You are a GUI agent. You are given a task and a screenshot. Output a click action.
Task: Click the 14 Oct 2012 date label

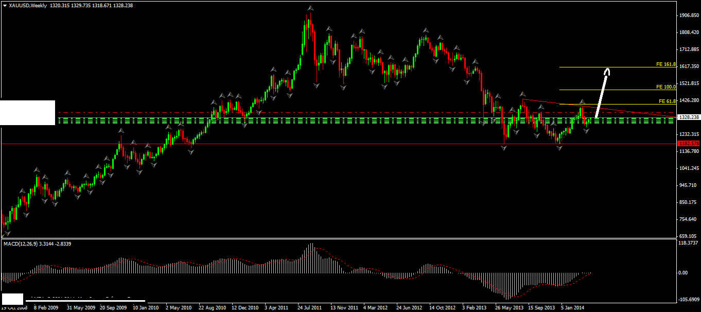[x=442, y=307]
